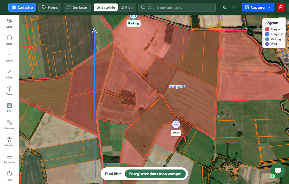
Task: Pick the Ligne line tool
Action: click(9, 57)
